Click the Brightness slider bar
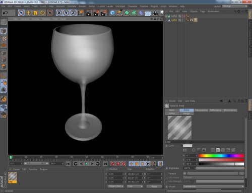Viewport: 252px width, 193px height. [220, 168]
